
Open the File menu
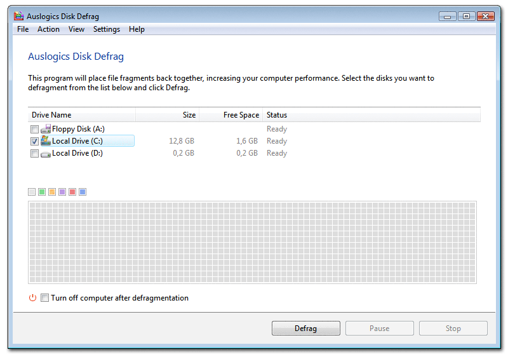[23, 29]
